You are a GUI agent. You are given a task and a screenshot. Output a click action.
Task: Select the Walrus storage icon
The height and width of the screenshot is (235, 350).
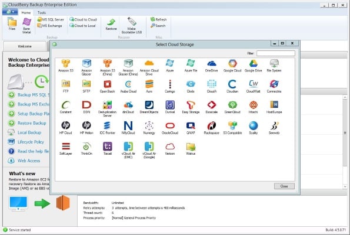[x=191, y=148]
